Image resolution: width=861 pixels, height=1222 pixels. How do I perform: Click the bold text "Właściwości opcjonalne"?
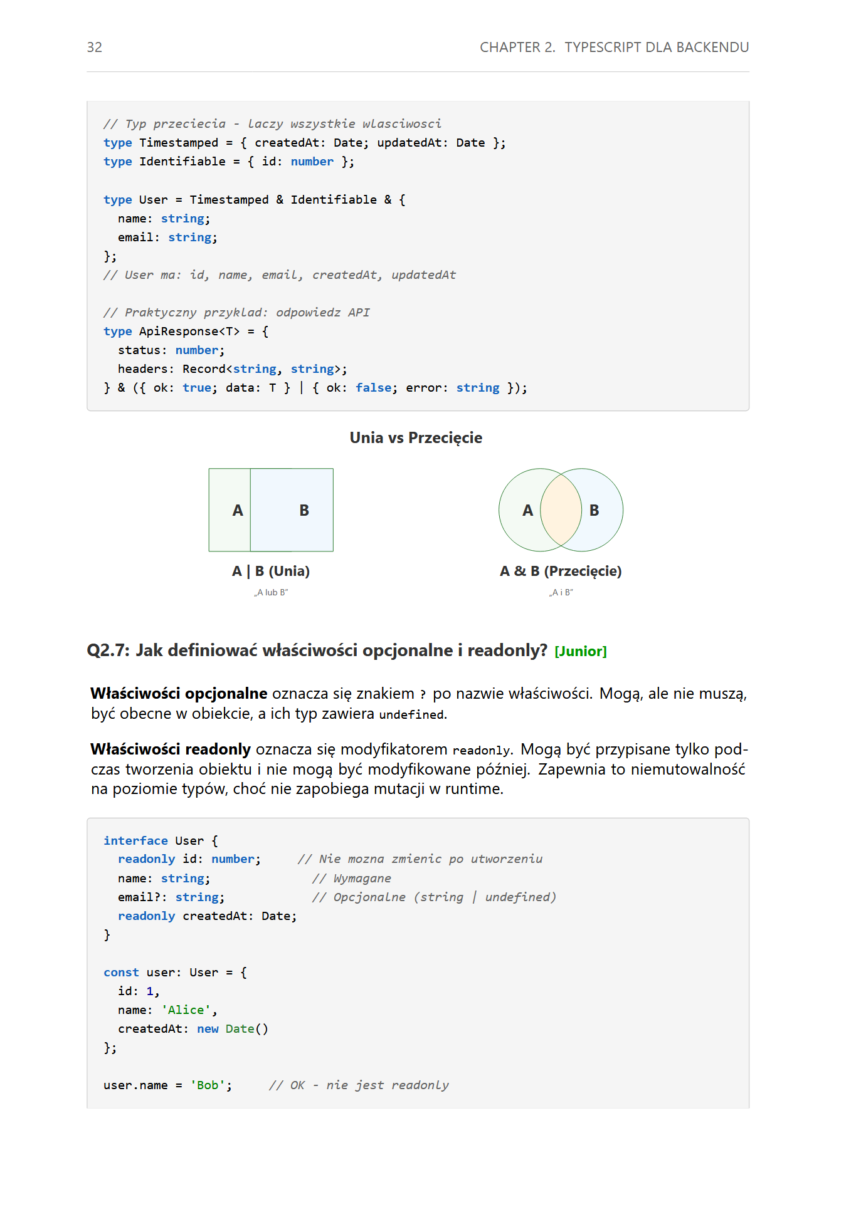(x=179, y=694)
